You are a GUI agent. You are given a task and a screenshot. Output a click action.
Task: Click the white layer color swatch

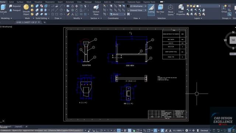pyautogui.click(x=198, y=6)
